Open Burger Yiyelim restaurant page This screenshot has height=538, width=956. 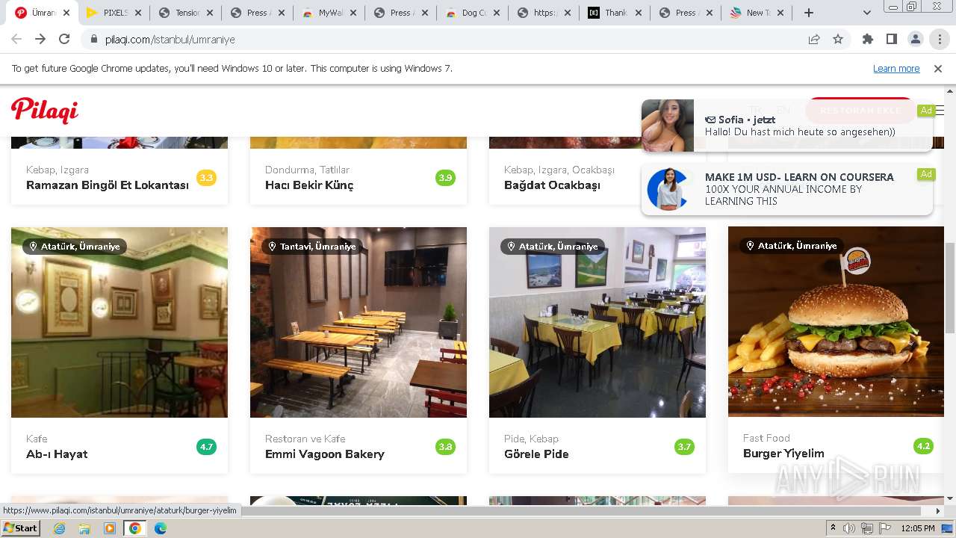pos(783,454)
